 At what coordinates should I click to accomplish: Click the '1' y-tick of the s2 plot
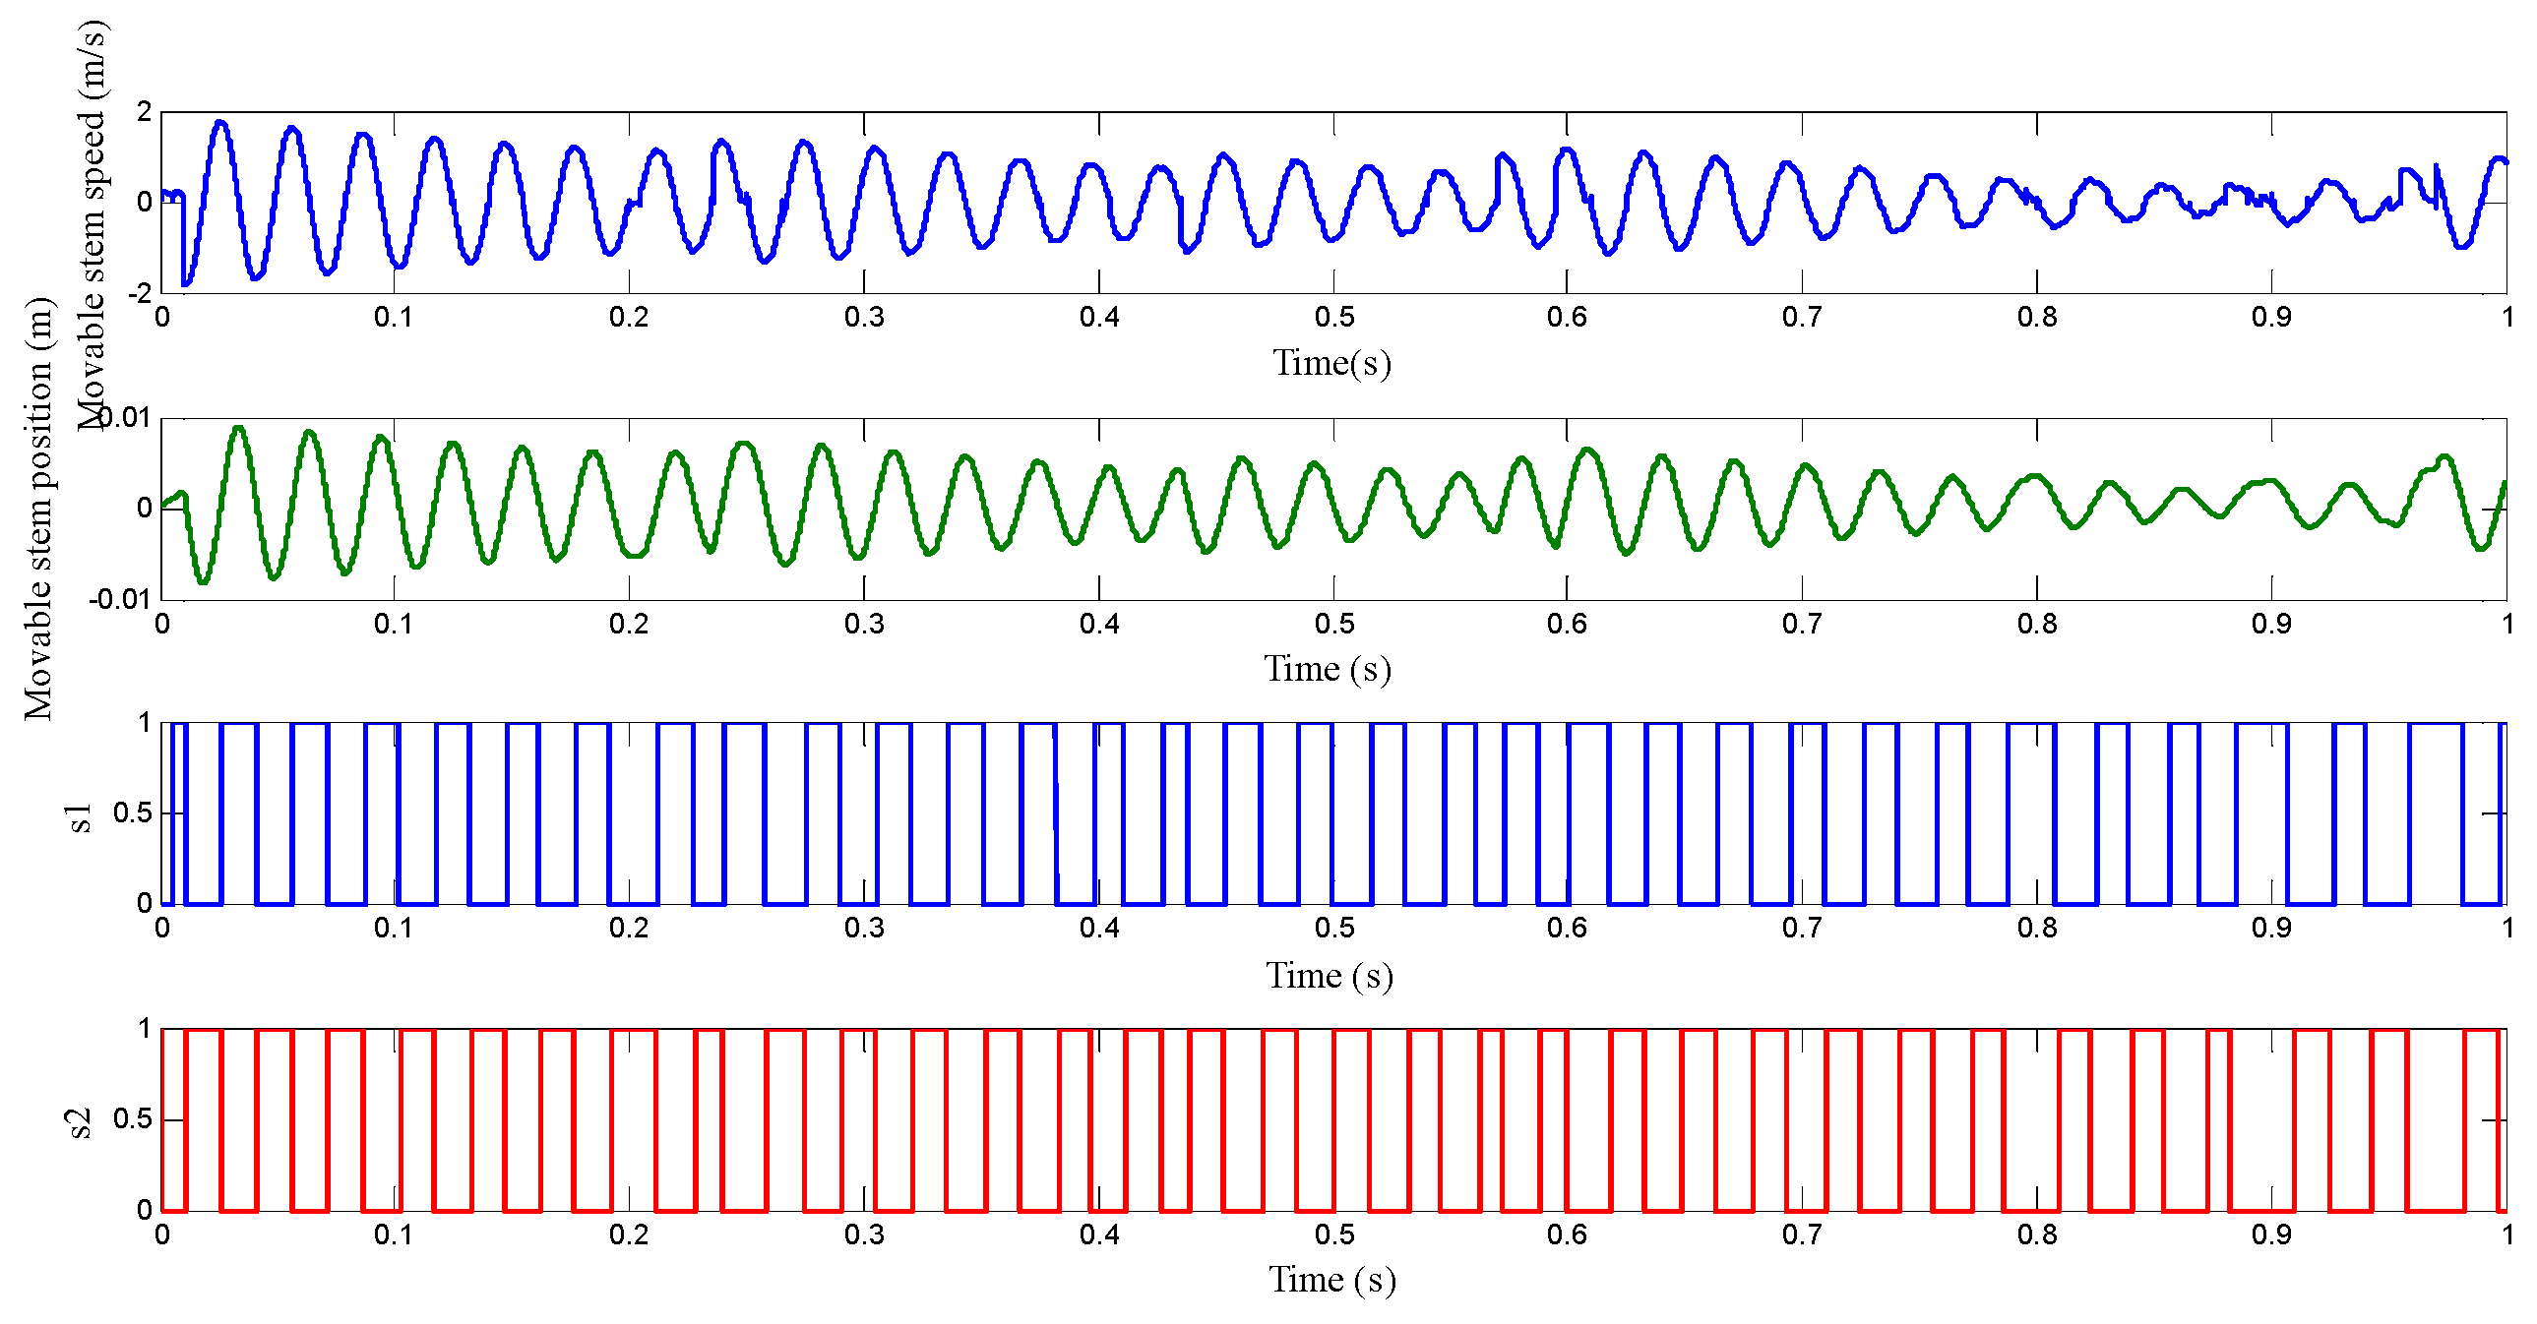point(146,1029)
